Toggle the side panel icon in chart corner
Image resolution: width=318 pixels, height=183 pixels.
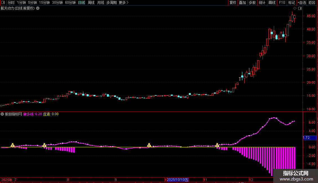point(300,8)
